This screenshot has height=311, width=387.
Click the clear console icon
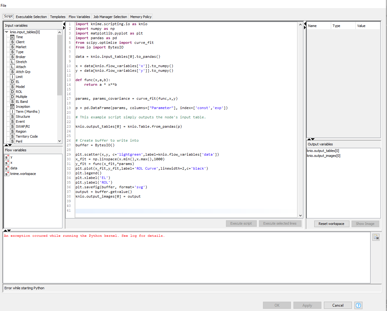point(376,237)
